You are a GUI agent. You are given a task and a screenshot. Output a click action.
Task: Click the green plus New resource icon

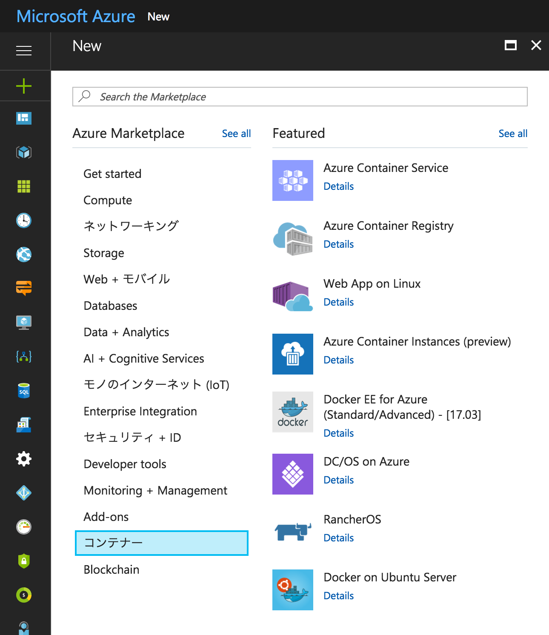pyautogui.click(x=24, y=86)
